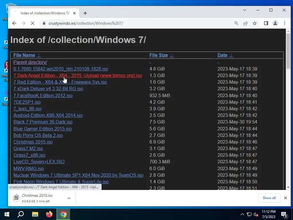
Task: Open a new tab
Action: [x=85, y=13]
